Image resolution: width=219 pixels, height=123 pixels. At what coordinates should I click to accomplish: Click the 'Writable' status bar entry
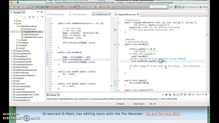[x=120, y=104]
